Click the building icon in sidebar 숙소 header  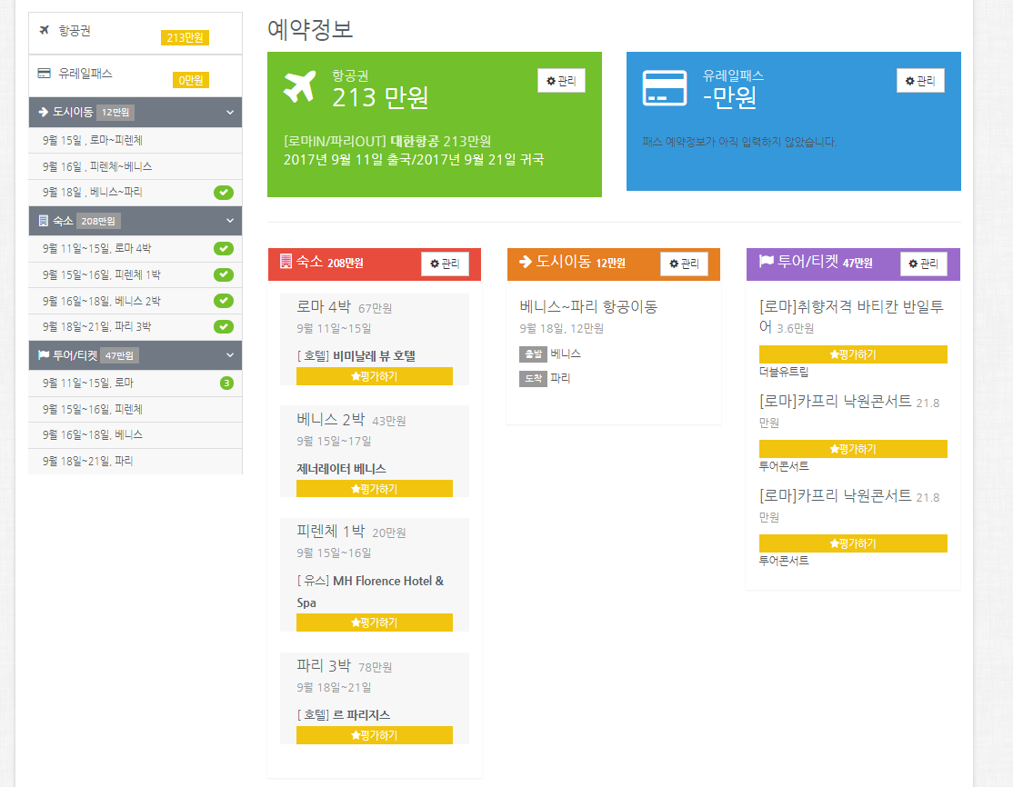[44, 221]
